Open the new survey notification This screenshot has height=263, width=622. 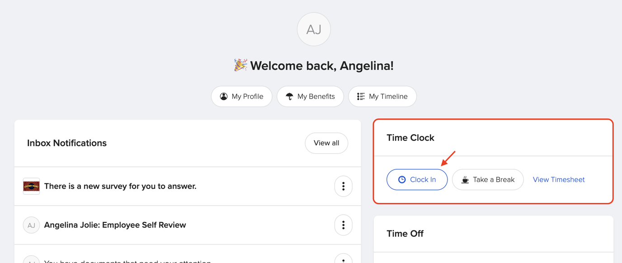(x=120, y=186)
